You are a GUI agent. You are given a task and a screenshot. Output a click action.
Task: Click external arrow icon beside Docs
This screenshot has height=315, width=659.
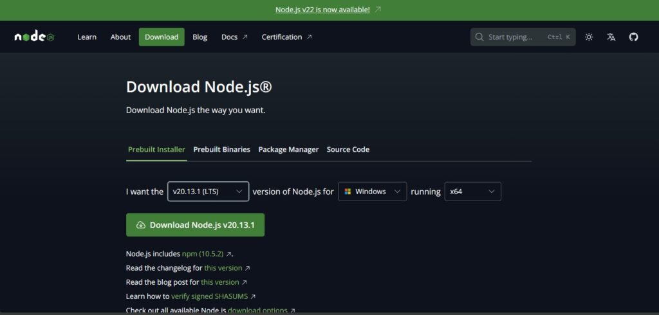click(245, 37)
